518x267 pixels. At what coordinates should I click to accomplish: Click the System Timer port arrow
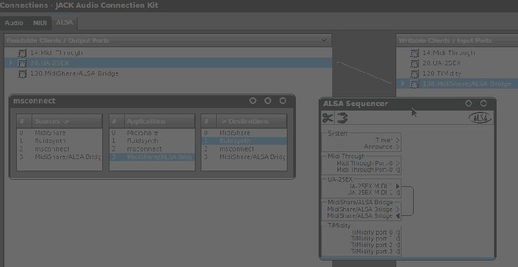coord(398,140)
